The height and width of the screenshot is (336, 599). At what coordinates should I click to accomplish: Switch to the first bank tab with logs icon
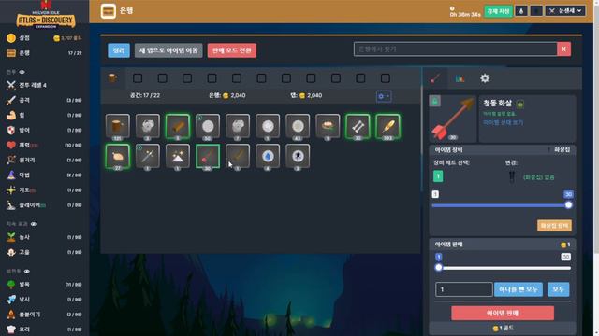(x=112, y=78)
